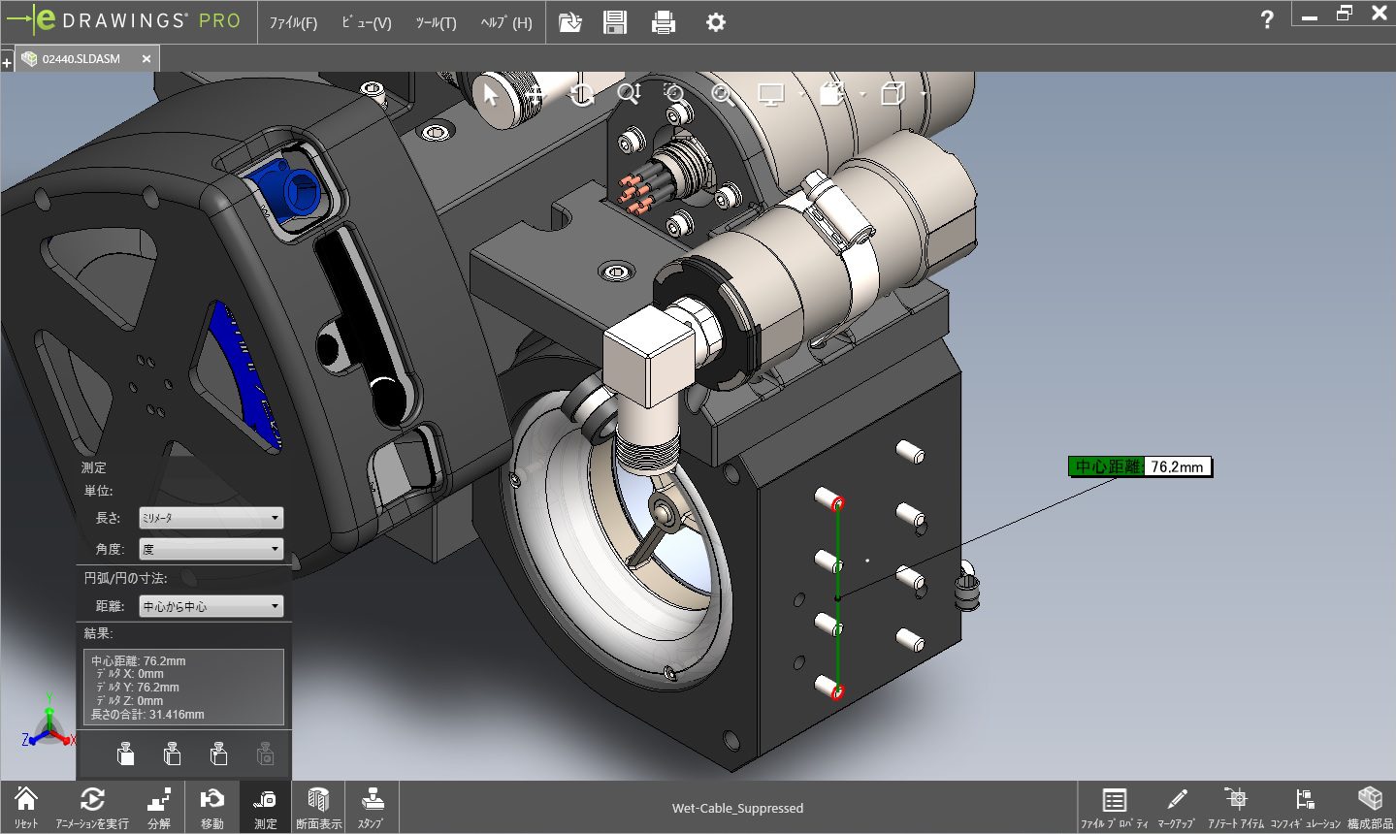The image size is (1396, 834).
Task: Click アニメーションを実行 play animation button
Action: pyautogui.click(x=92, y=807)
